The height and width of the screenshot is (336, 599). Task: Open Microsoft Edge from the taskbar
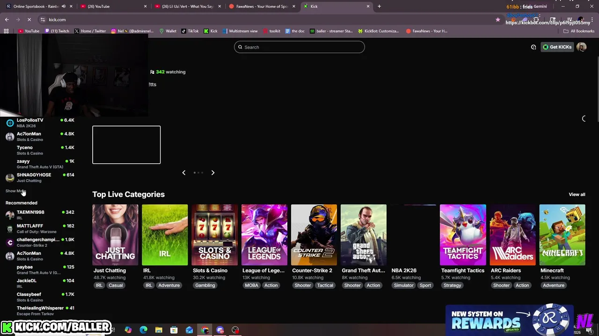[x=143, y=330]
